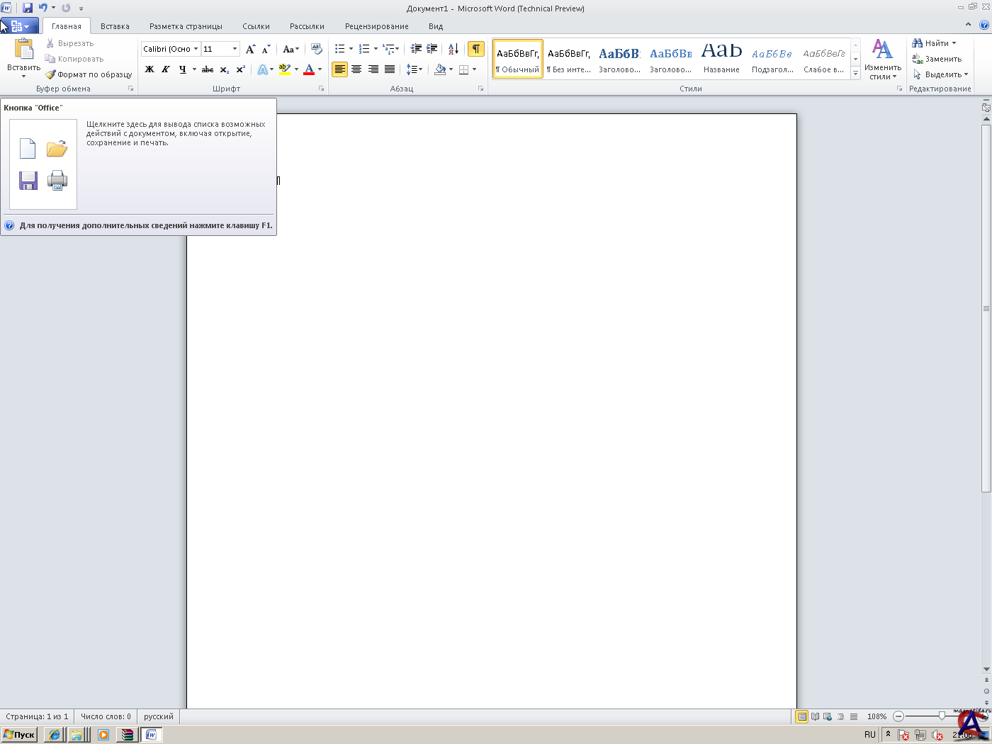Click the Grow Font icon
This screenshot has height=744, width=992.
250,49
